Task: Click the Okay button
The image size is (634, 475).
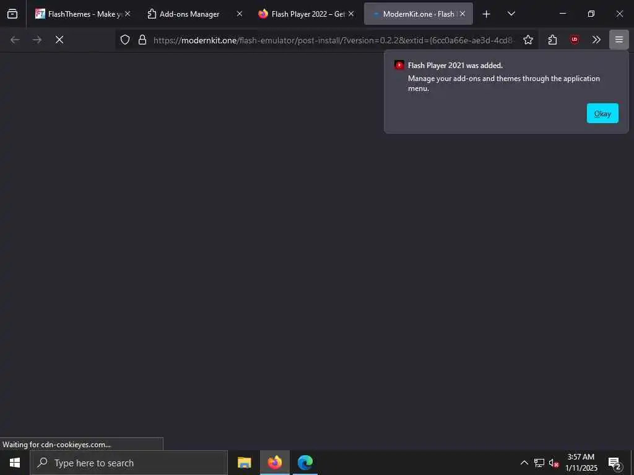Action: pos(602,114)
